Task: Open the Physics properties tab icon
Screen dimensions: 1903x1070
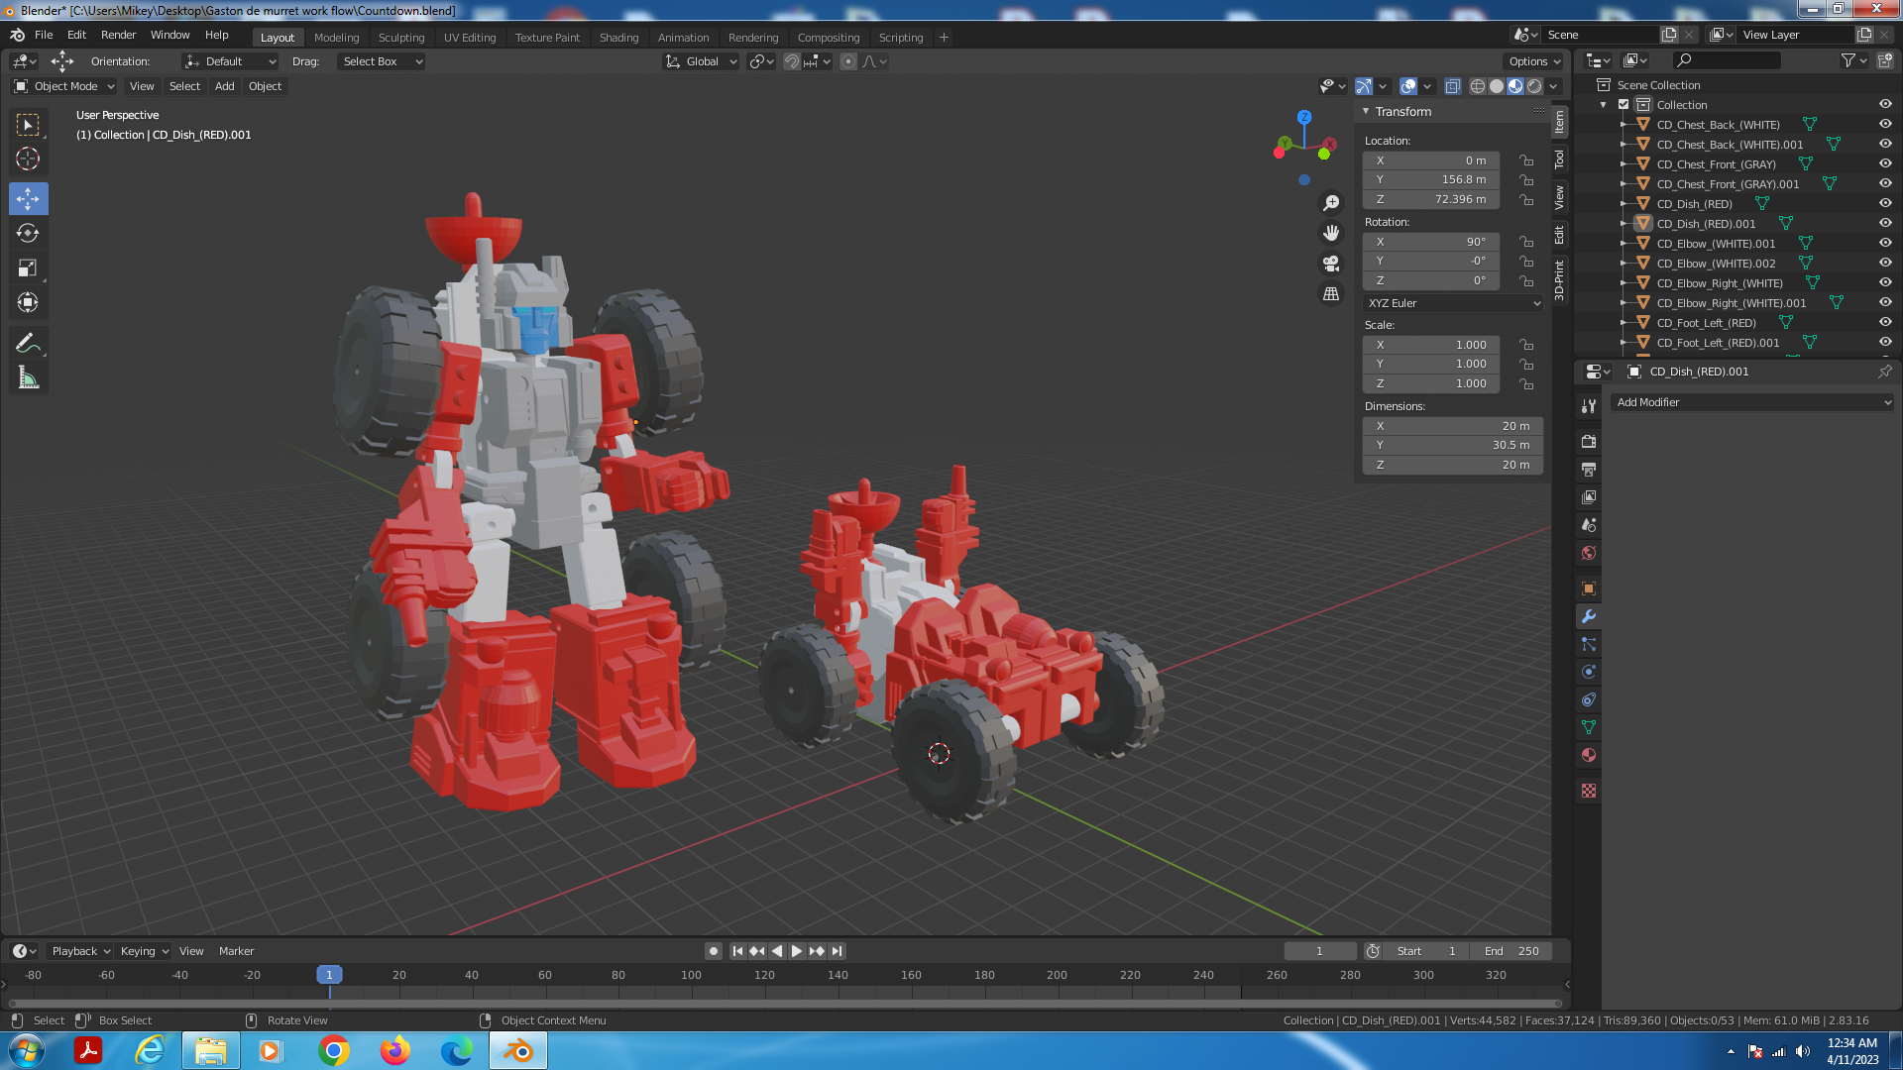Action: pyautogui.click(x=1589, y=672)
